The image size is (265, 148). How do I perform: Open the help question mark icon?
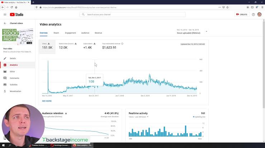coord(253,15)
